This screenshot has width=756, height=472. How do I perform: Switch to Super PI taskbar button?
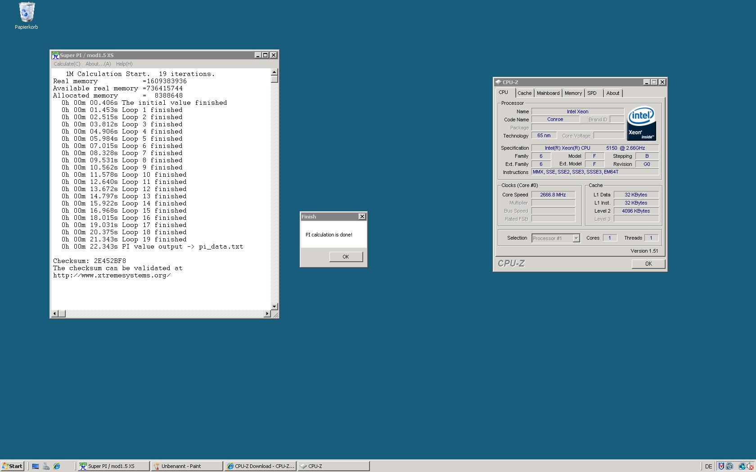click(x=113, y=466)
